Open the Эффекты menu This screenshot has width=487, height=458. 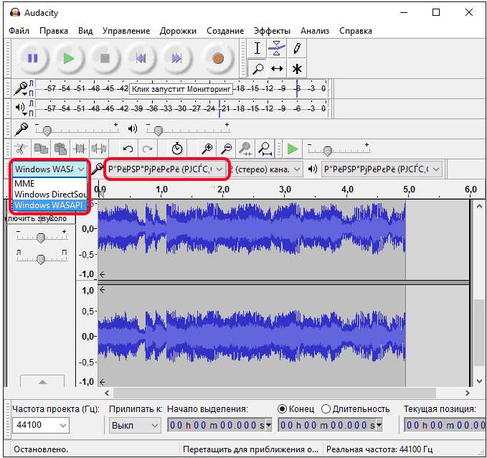tap(272, 31)
